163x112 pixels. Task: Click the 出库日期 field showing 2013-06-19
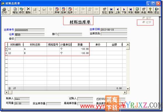coord(114,30)
